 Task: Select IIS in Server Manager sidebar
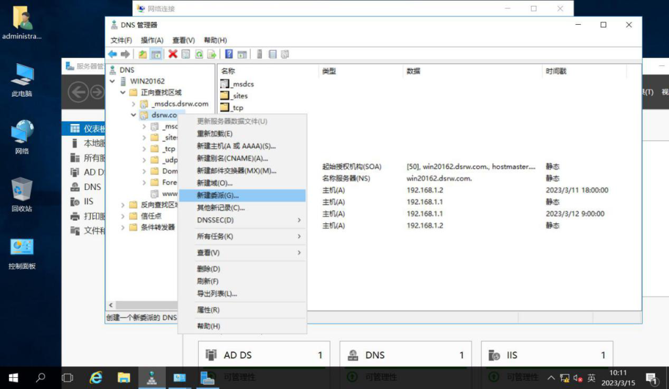pyautogui.click(x=82, y=202)
